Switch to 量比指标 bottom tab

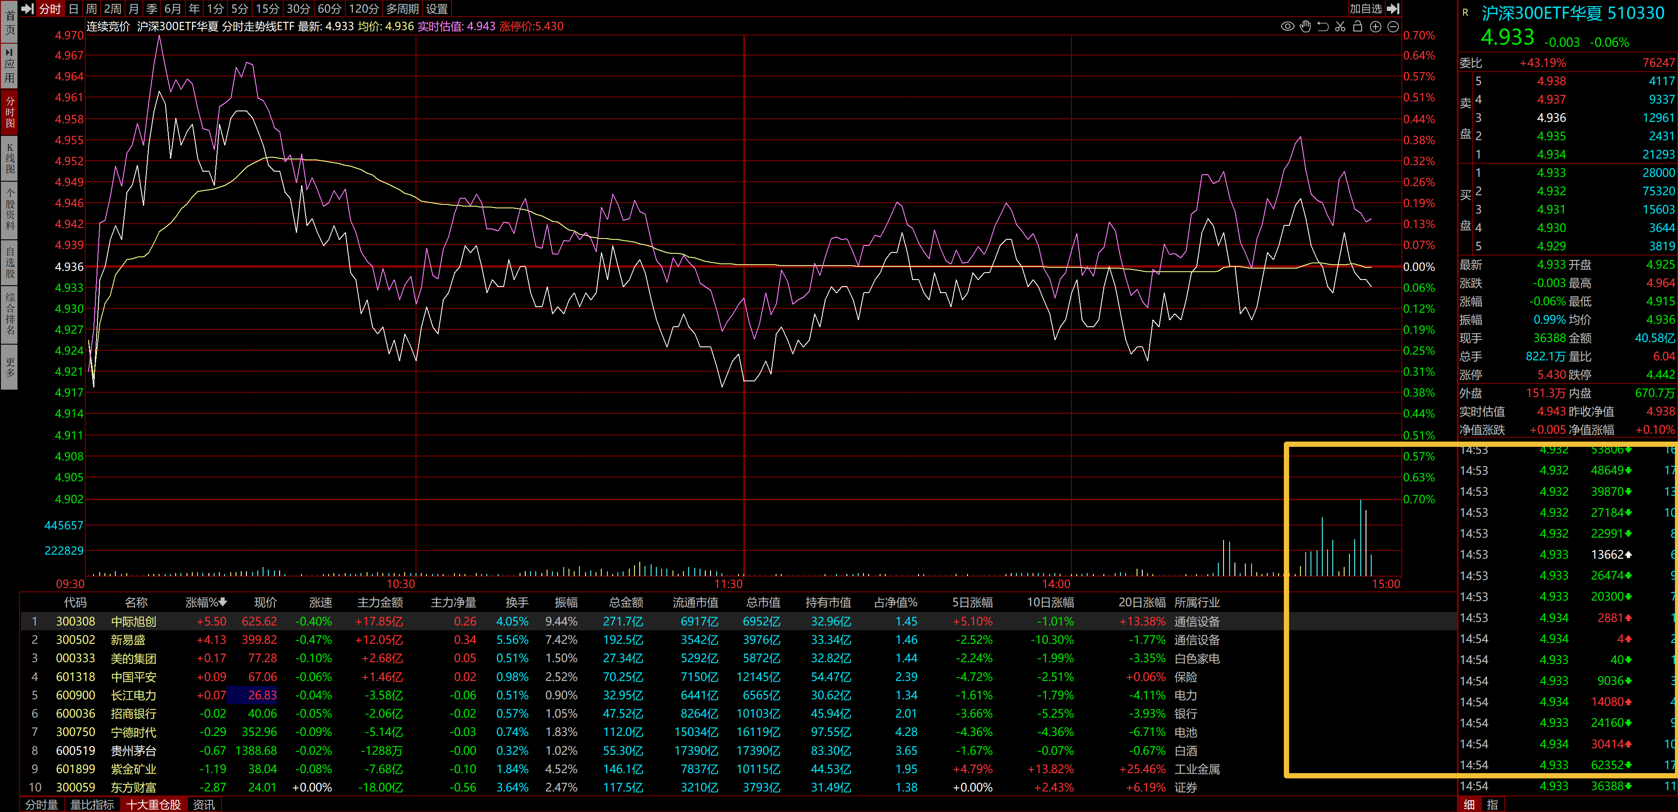[92, 805]
